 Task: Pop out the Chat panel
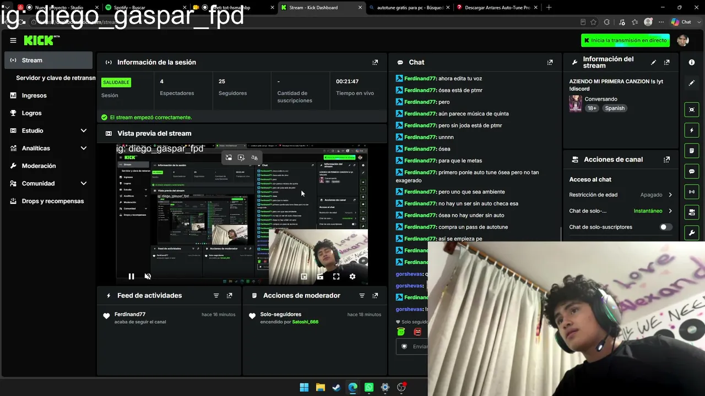click(x=550, y=62)
